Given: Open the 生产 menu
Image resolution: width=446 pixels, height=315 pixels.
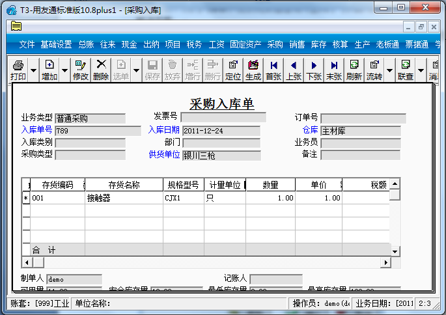Looking at the screenshot, I should 362,44.
